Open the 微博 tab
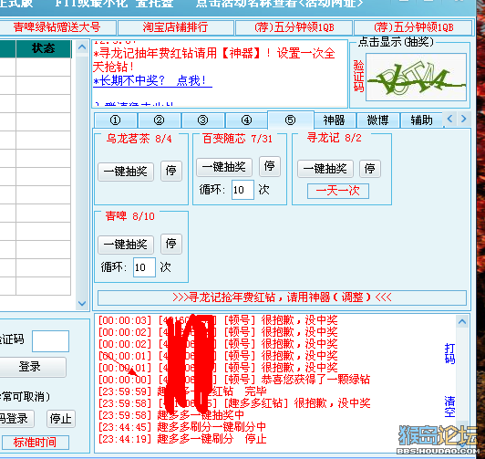 point(377,120)
